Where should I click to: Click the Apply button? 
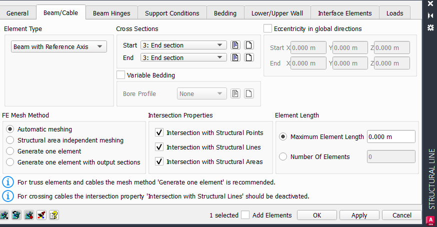pos(359,215)
